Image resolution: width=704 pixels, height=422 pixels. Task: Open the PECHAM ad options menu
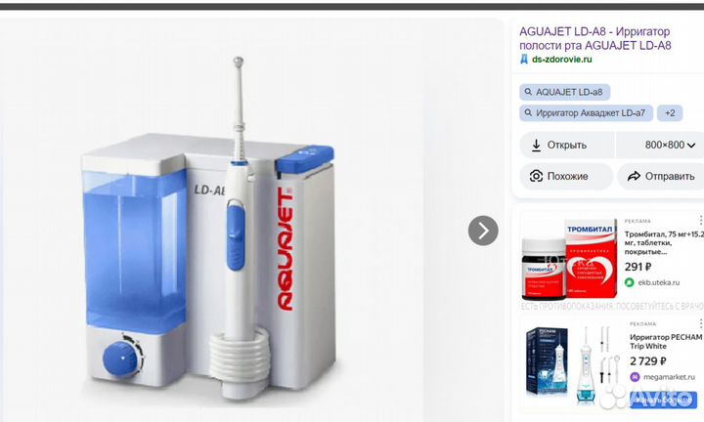click(700, 323)
